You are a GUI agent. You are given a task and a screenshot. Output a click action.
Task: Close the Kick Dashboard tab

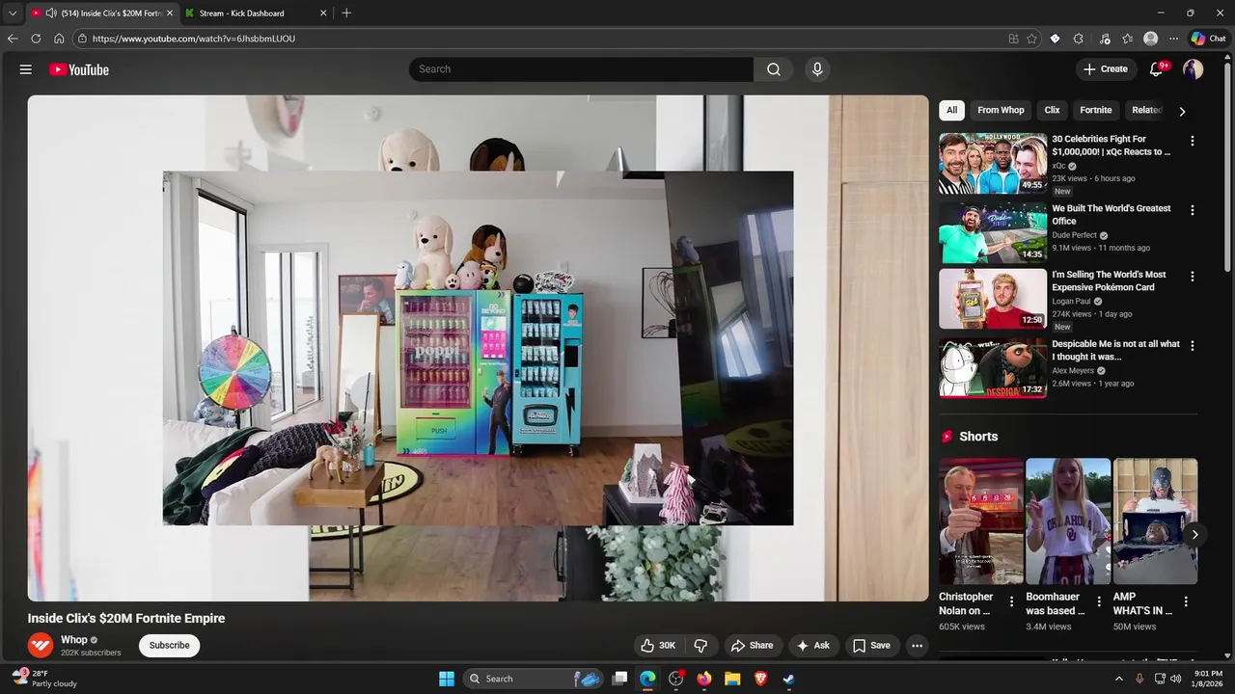tap(323, 13)
